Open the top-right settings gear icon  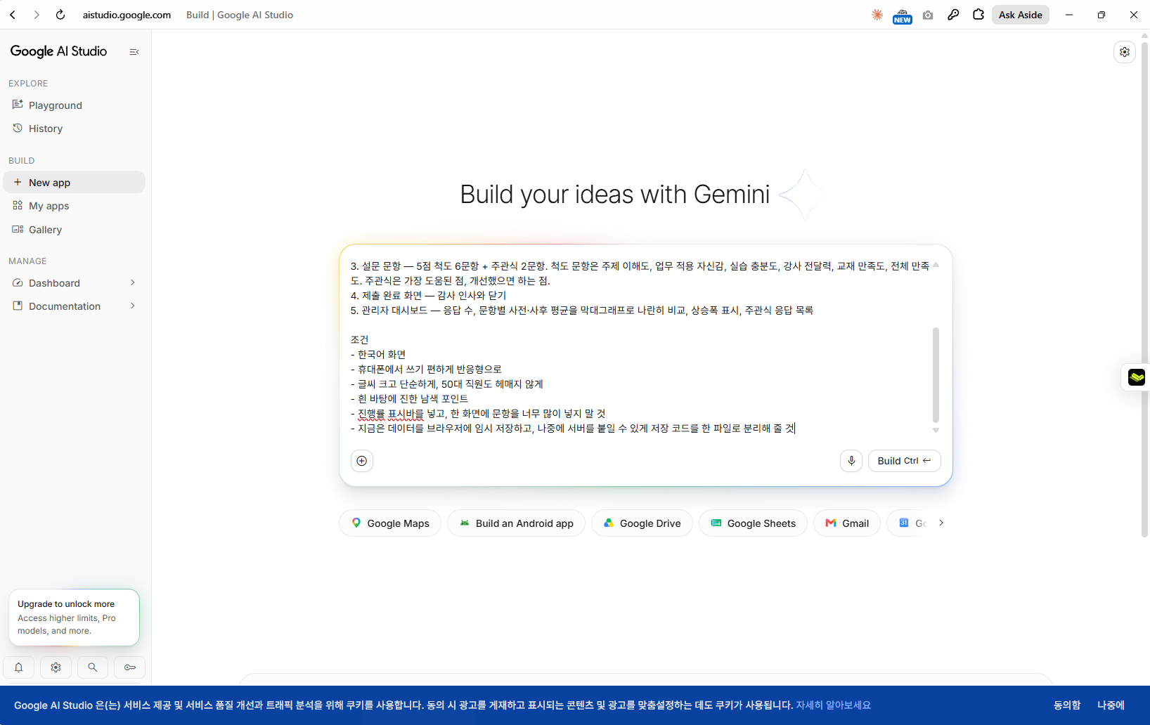[1125, 52]
